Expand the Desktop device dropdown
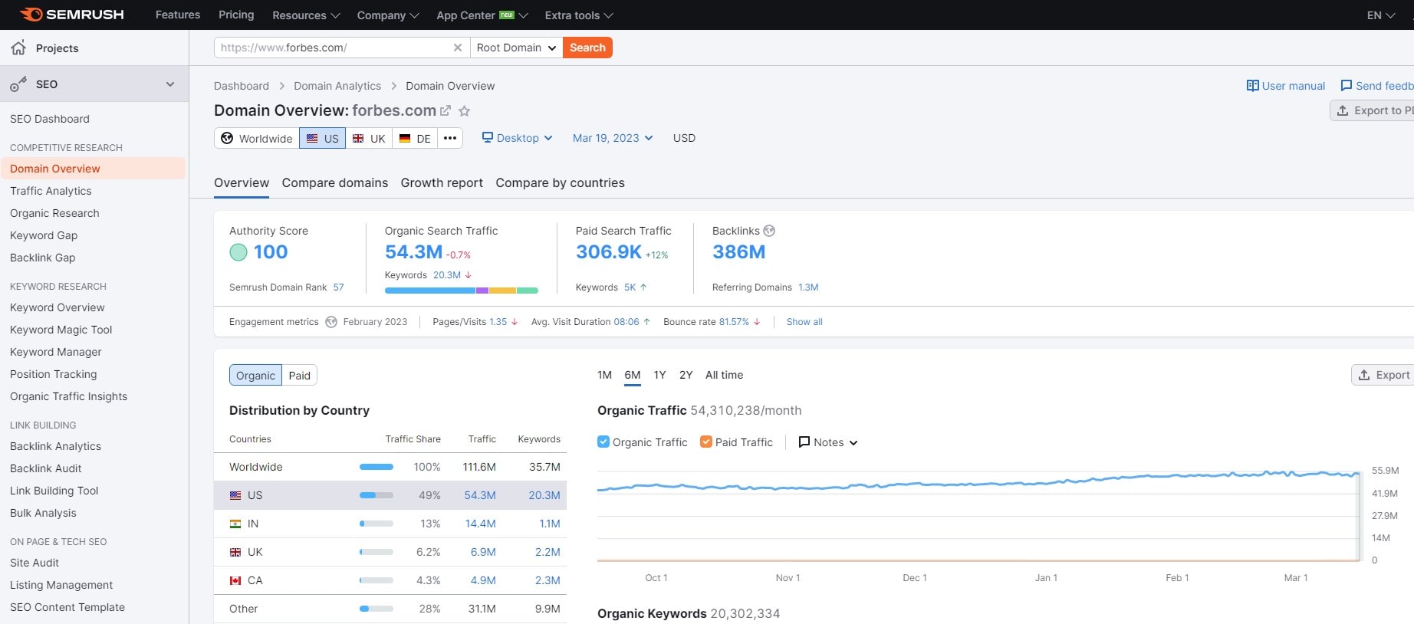The width and height of the screenshot is (1414, 624). 518,138
